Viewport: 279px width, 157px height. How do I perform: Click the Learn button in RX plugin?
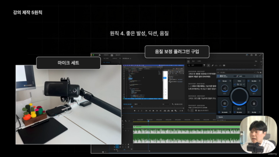[x=239, y=76]
